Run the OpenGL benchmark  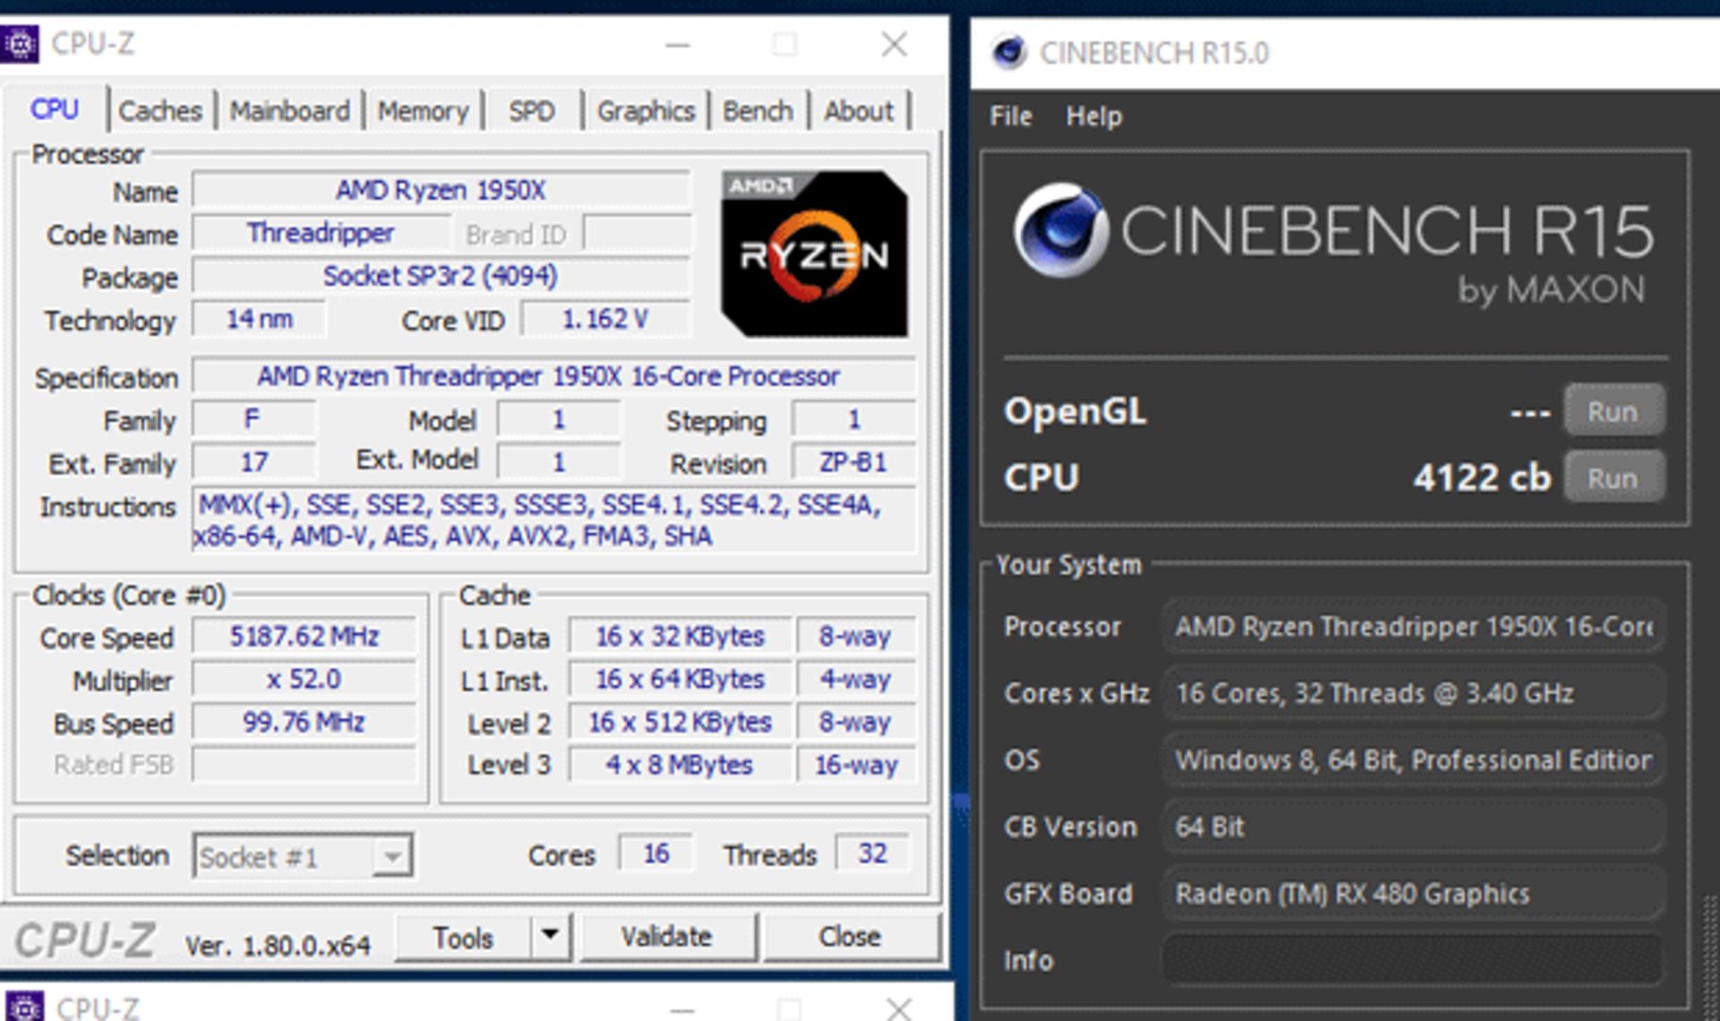point(1613,411)
